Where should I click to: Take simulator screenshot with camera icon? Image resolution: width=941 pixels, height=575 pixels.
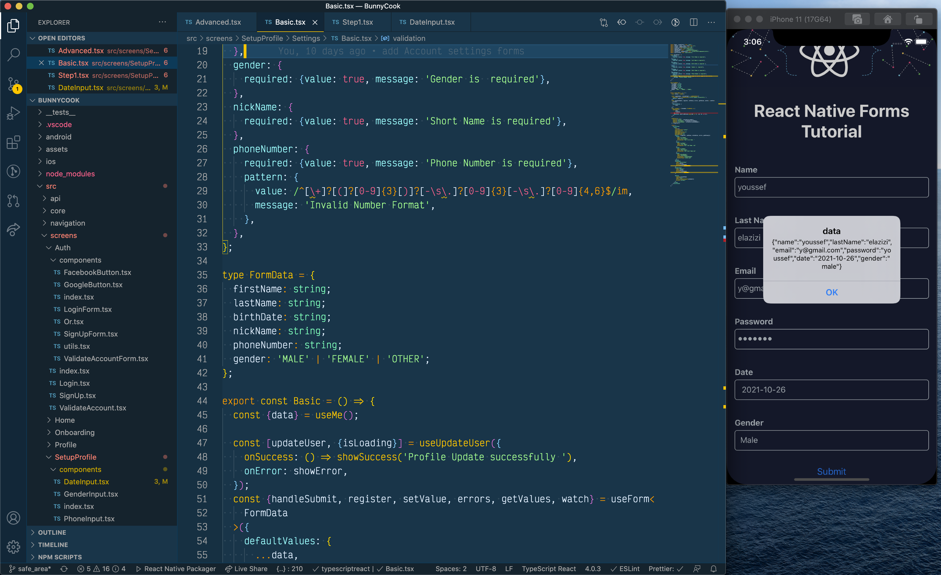pos(857,19)
